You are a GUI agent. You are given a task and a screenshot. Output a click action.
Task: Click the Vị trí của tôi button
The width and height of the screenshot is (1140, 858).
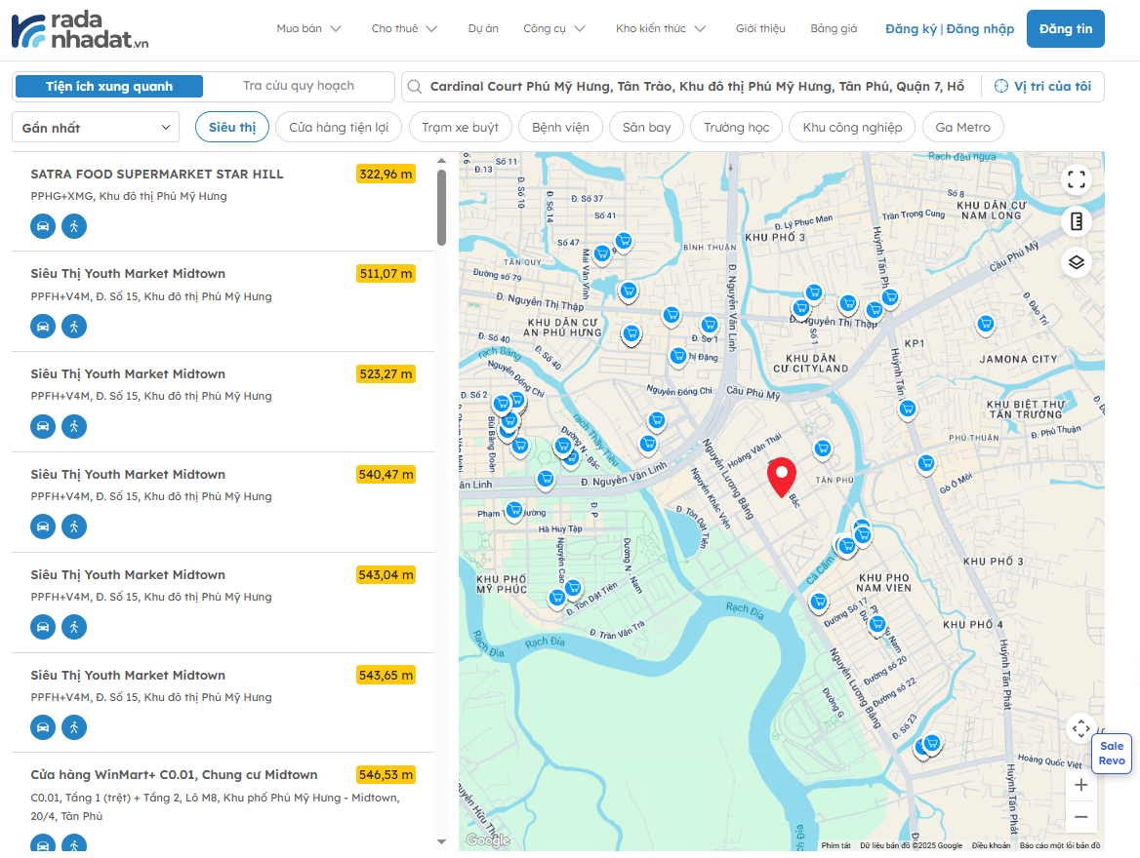click(x=1042, y=87)
